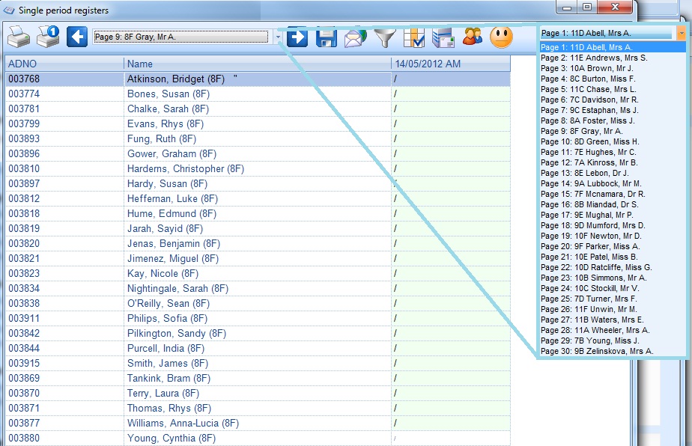692x446 pixels.
Task: Click the Name column header
Action: [258, 64]
